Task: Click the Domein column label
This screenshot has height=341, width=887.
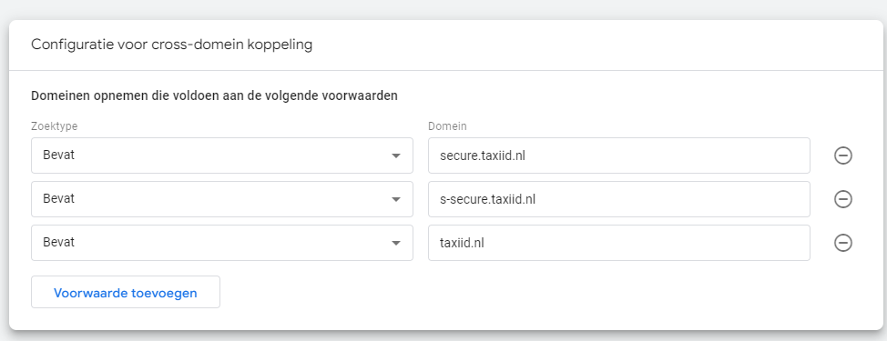Action: coord(447,126)
